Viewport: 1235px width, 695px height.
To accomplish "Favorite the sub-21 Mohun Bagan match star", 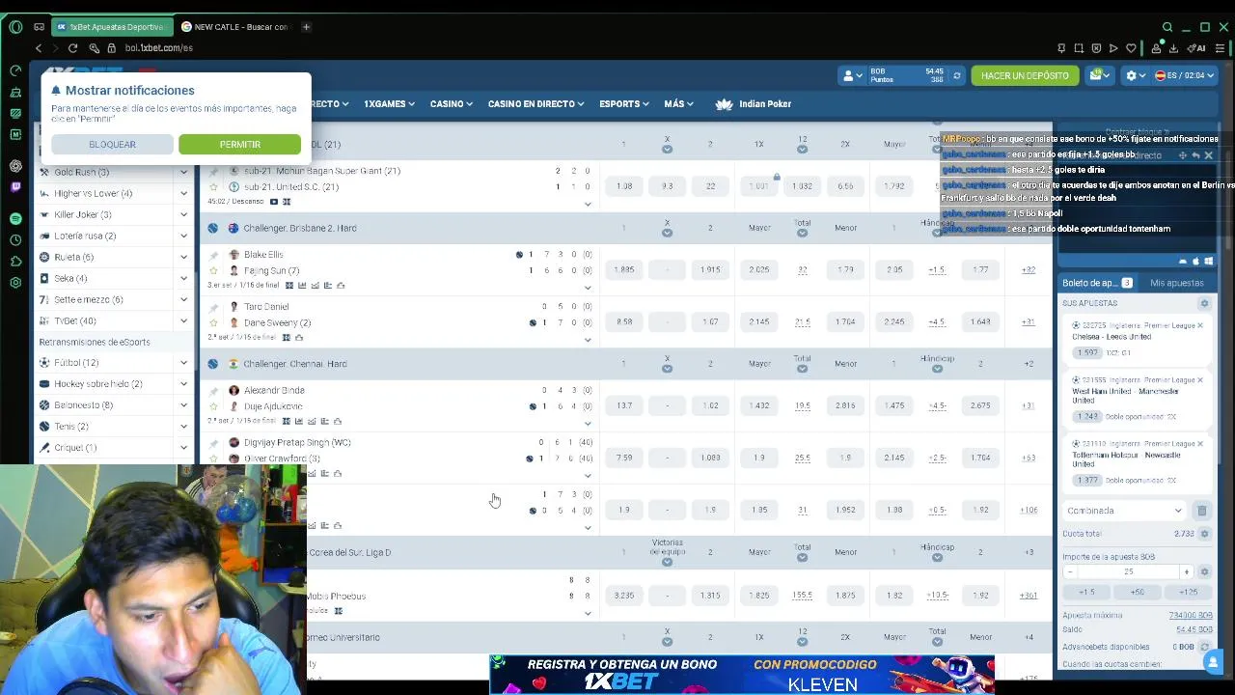I will click(x=213, y=186).
